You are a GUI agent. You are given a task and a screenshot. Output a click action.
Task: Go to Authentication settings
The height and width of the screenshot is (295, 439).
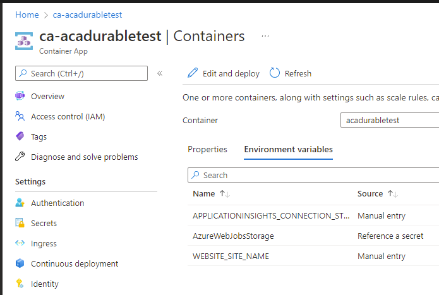(57, 203)
